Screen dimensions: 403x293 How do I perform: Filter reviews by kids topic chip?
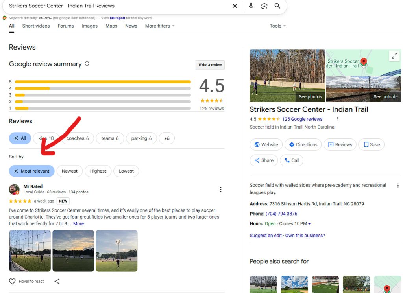coord(46,138)
